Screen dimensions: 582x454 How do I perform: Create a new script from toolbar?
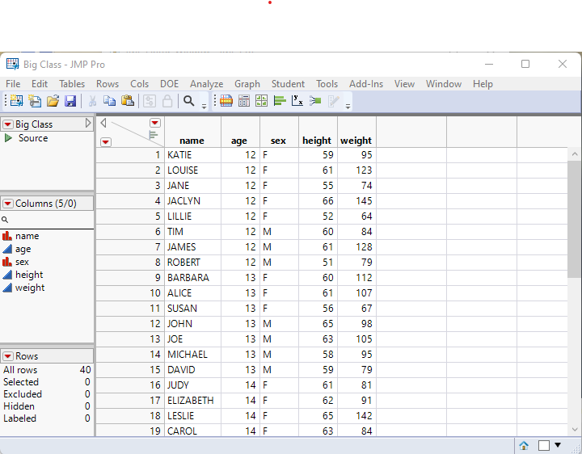[35, 101]
